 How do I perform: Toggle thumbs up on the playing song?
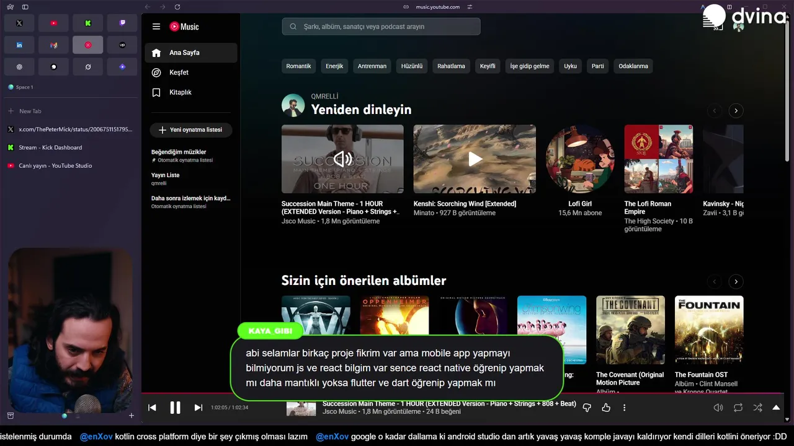tap(606, 408)
